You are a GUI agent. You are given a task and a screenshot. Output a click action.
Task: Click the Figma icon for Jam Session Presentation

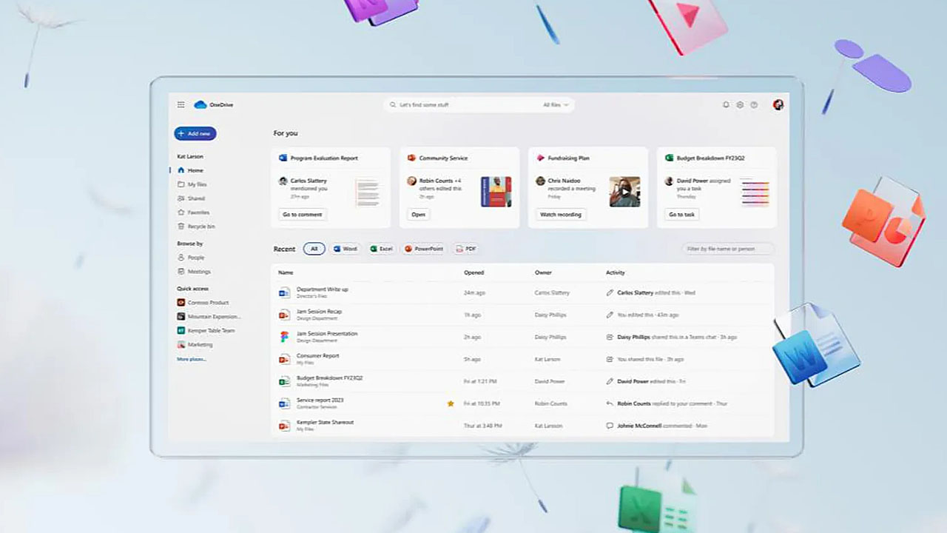284,337
